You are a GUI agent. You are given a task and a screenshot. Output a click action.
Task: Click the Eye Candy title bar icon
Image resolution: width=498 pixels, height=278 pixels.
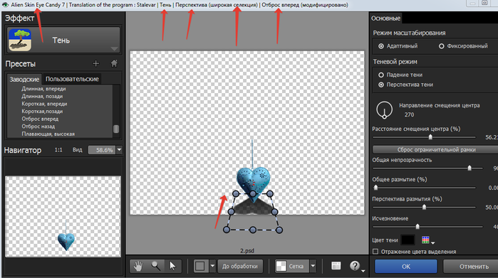point(5,5)
